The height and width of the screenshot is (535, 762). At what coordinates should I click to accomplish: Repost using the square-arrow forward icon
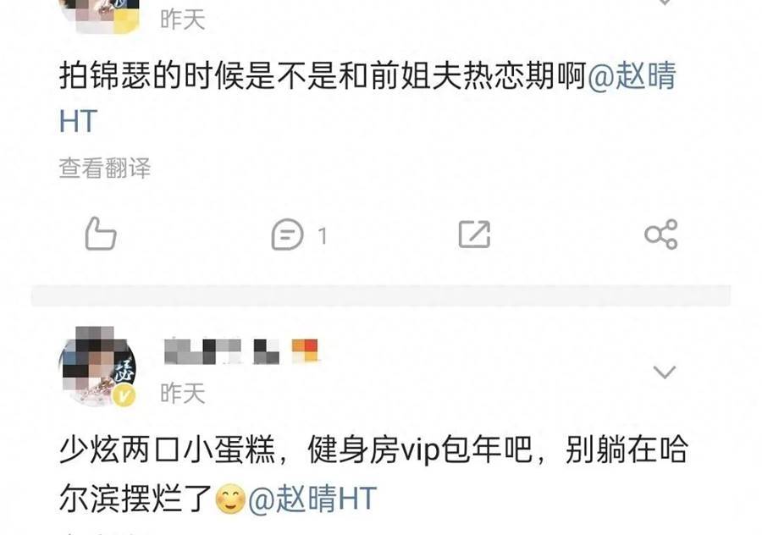click(x=474, y=234)
